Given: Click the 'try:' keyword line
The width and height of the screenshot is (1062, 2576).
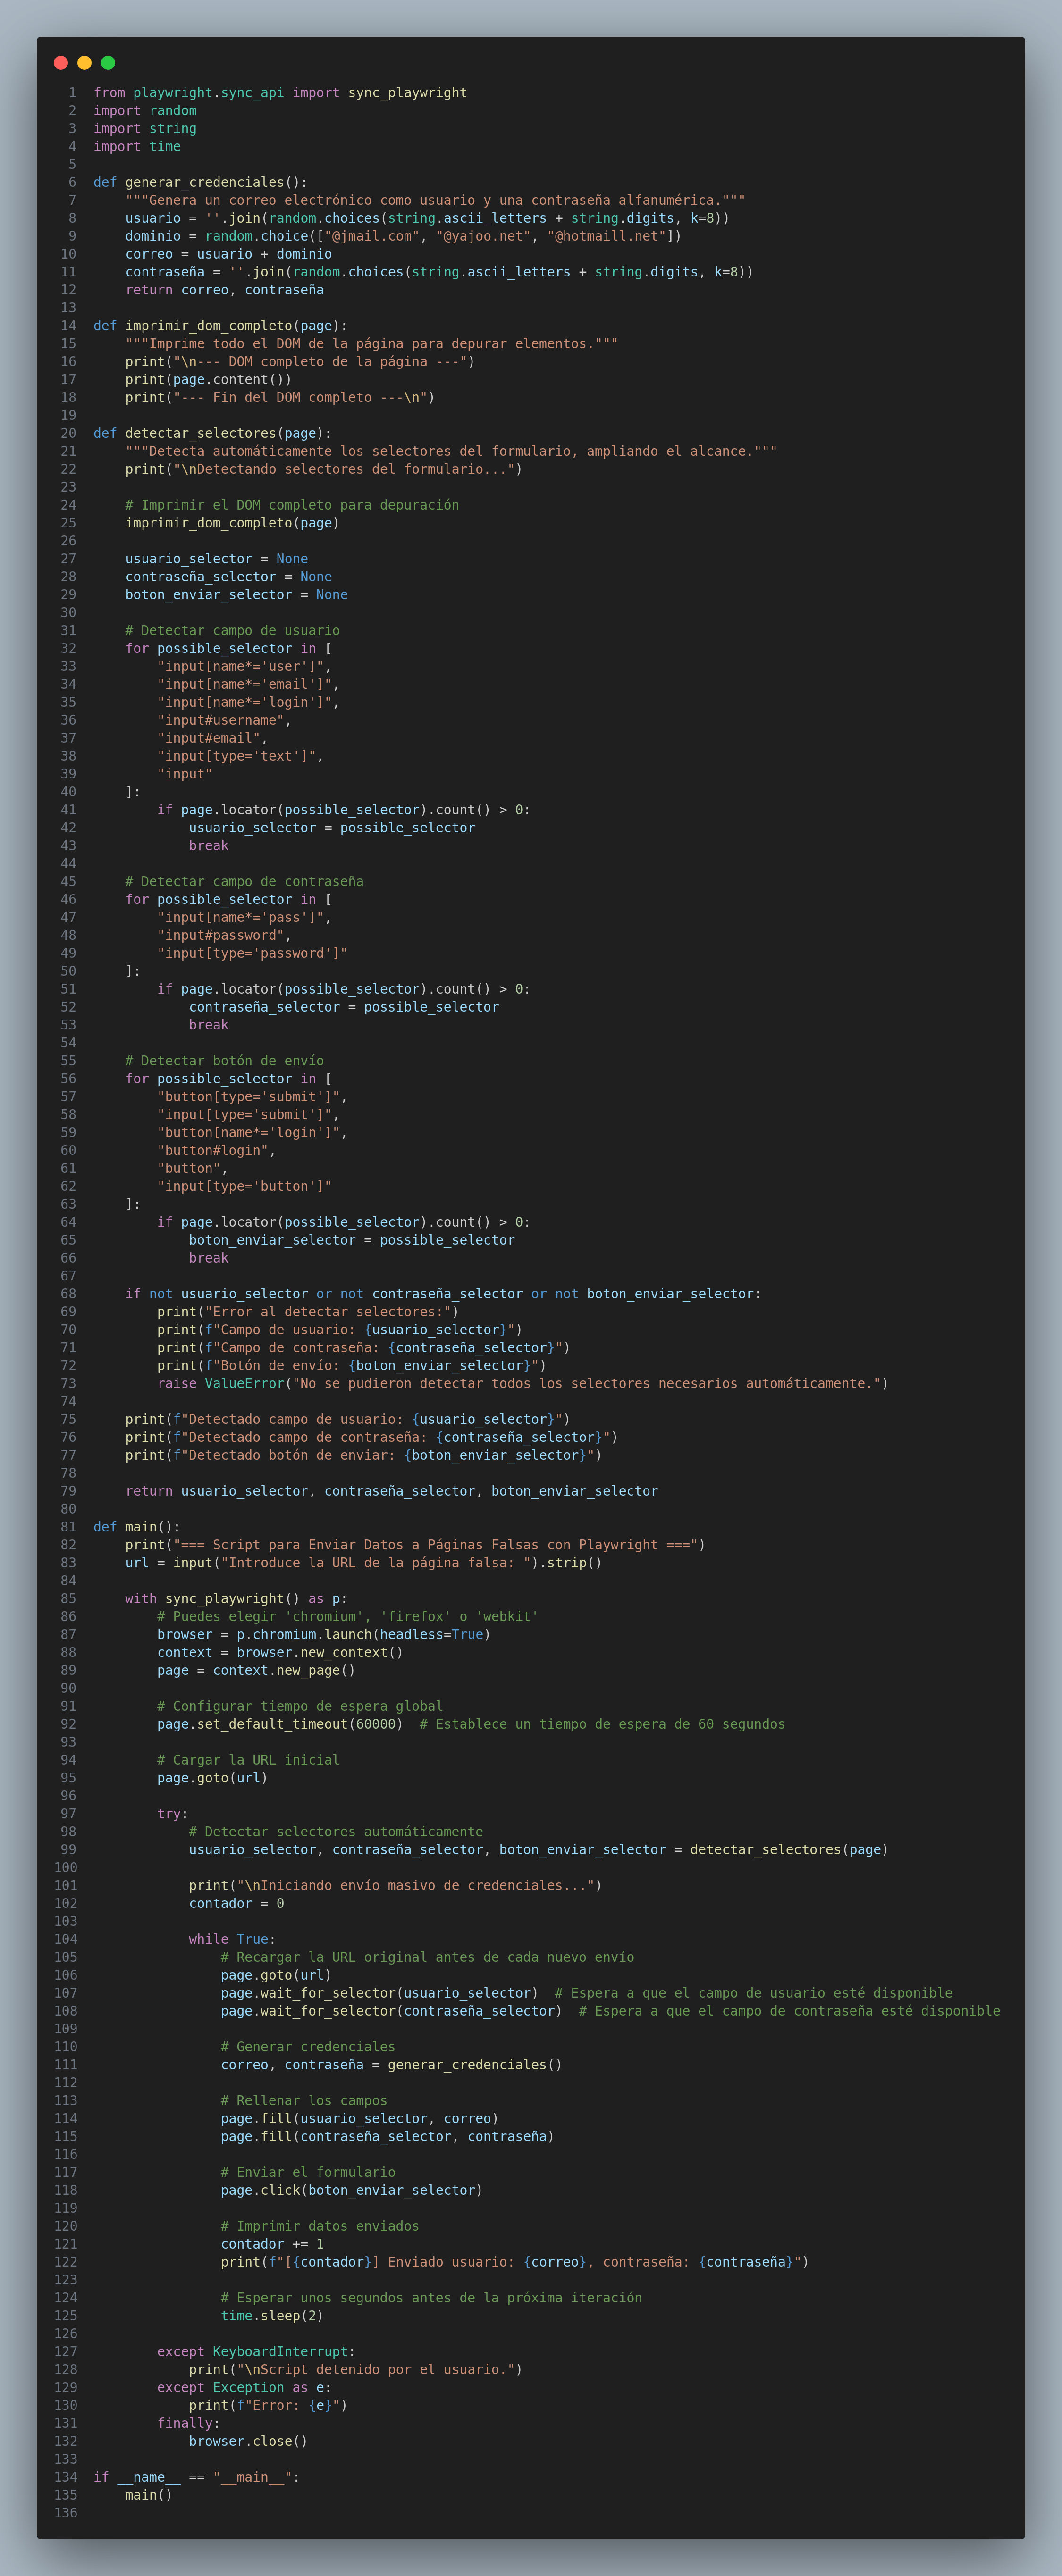Looking at the screenshot, I should pos(173,1814).
